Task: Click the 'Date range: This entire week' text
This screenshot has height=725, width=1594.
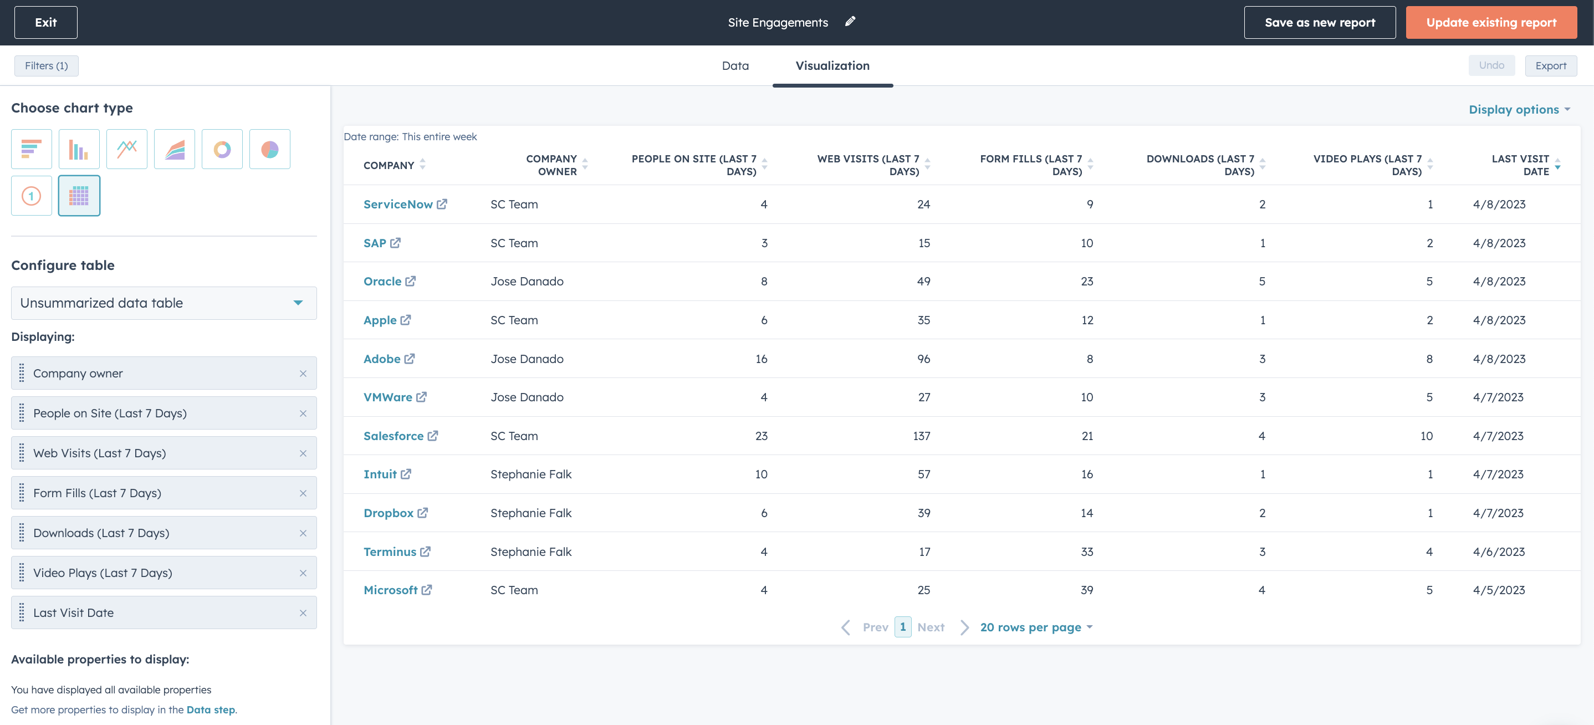Action: [x=410, y=137]
